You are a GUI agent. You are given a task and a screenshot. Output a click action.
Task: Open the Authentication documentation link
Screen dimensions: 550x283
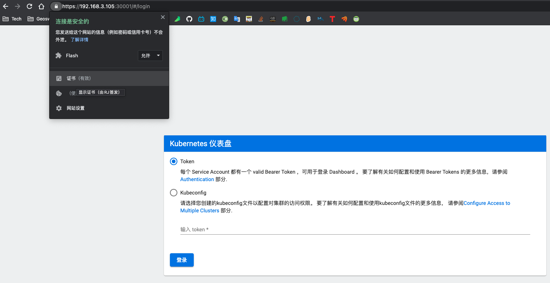pos(197,179)
